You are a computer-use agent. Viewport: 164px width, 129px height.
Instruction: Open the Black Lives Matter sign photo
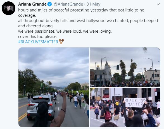(x=125, y=107)
